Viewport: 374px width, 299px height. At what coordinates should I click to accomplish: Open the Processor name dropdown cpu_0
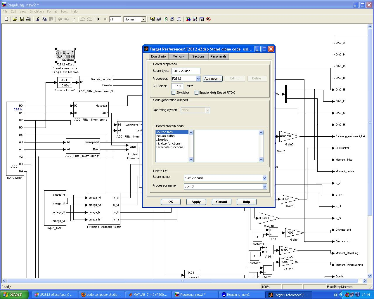click(x=264, y=187)
